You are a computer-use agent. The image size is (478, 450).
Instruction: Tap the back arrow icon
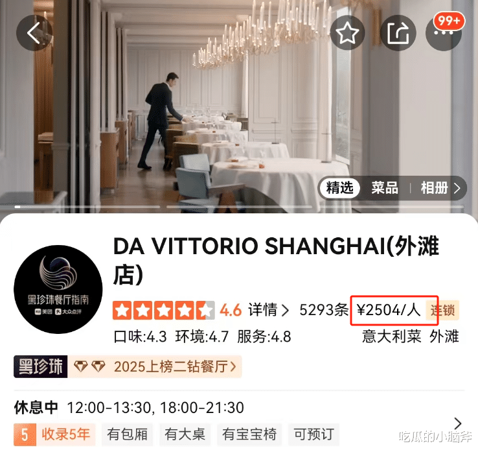point(34,33)
